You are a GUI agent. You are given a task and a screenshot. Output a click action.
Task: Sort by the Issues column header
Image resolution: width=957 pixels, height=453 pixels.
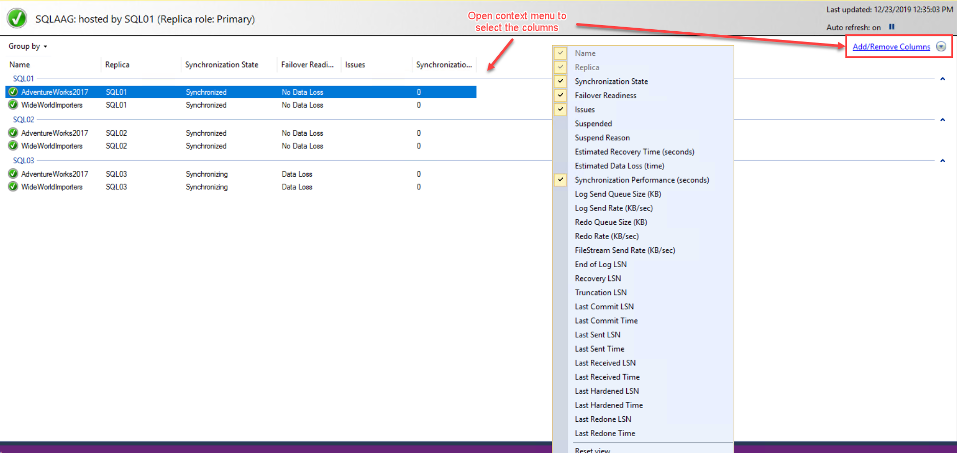[x=355, y=64]
